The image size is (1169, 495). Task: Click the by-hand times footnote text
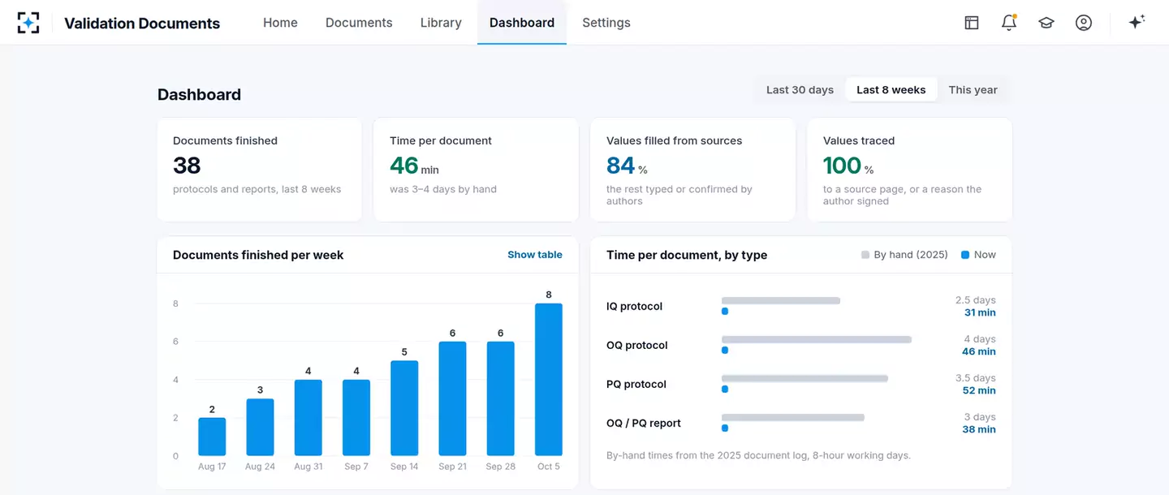758,455
